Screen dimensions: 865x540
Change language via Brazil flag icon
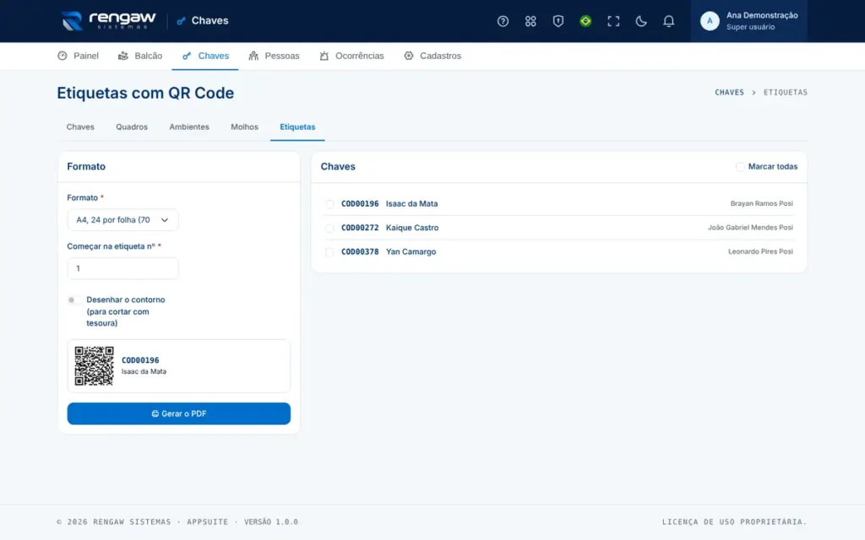point(585,21)
